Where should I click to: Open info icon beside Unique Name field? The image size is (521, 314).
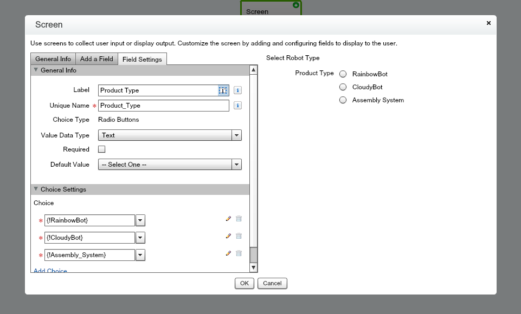point(237,106)
